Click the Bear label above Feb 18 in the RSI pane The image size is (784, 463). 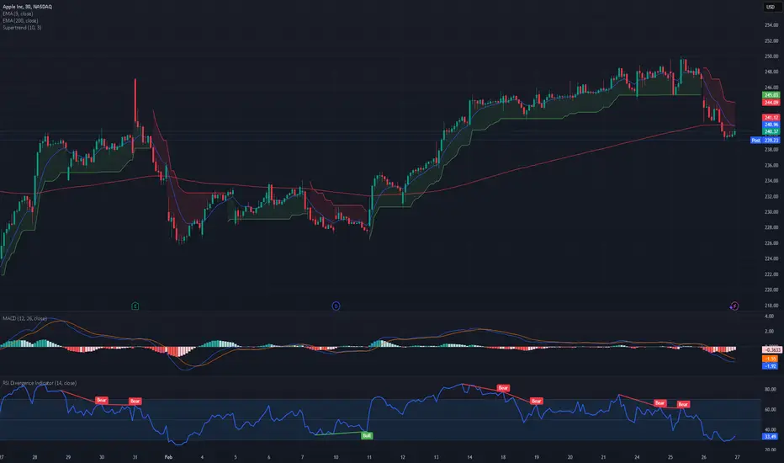click(503, 388)
